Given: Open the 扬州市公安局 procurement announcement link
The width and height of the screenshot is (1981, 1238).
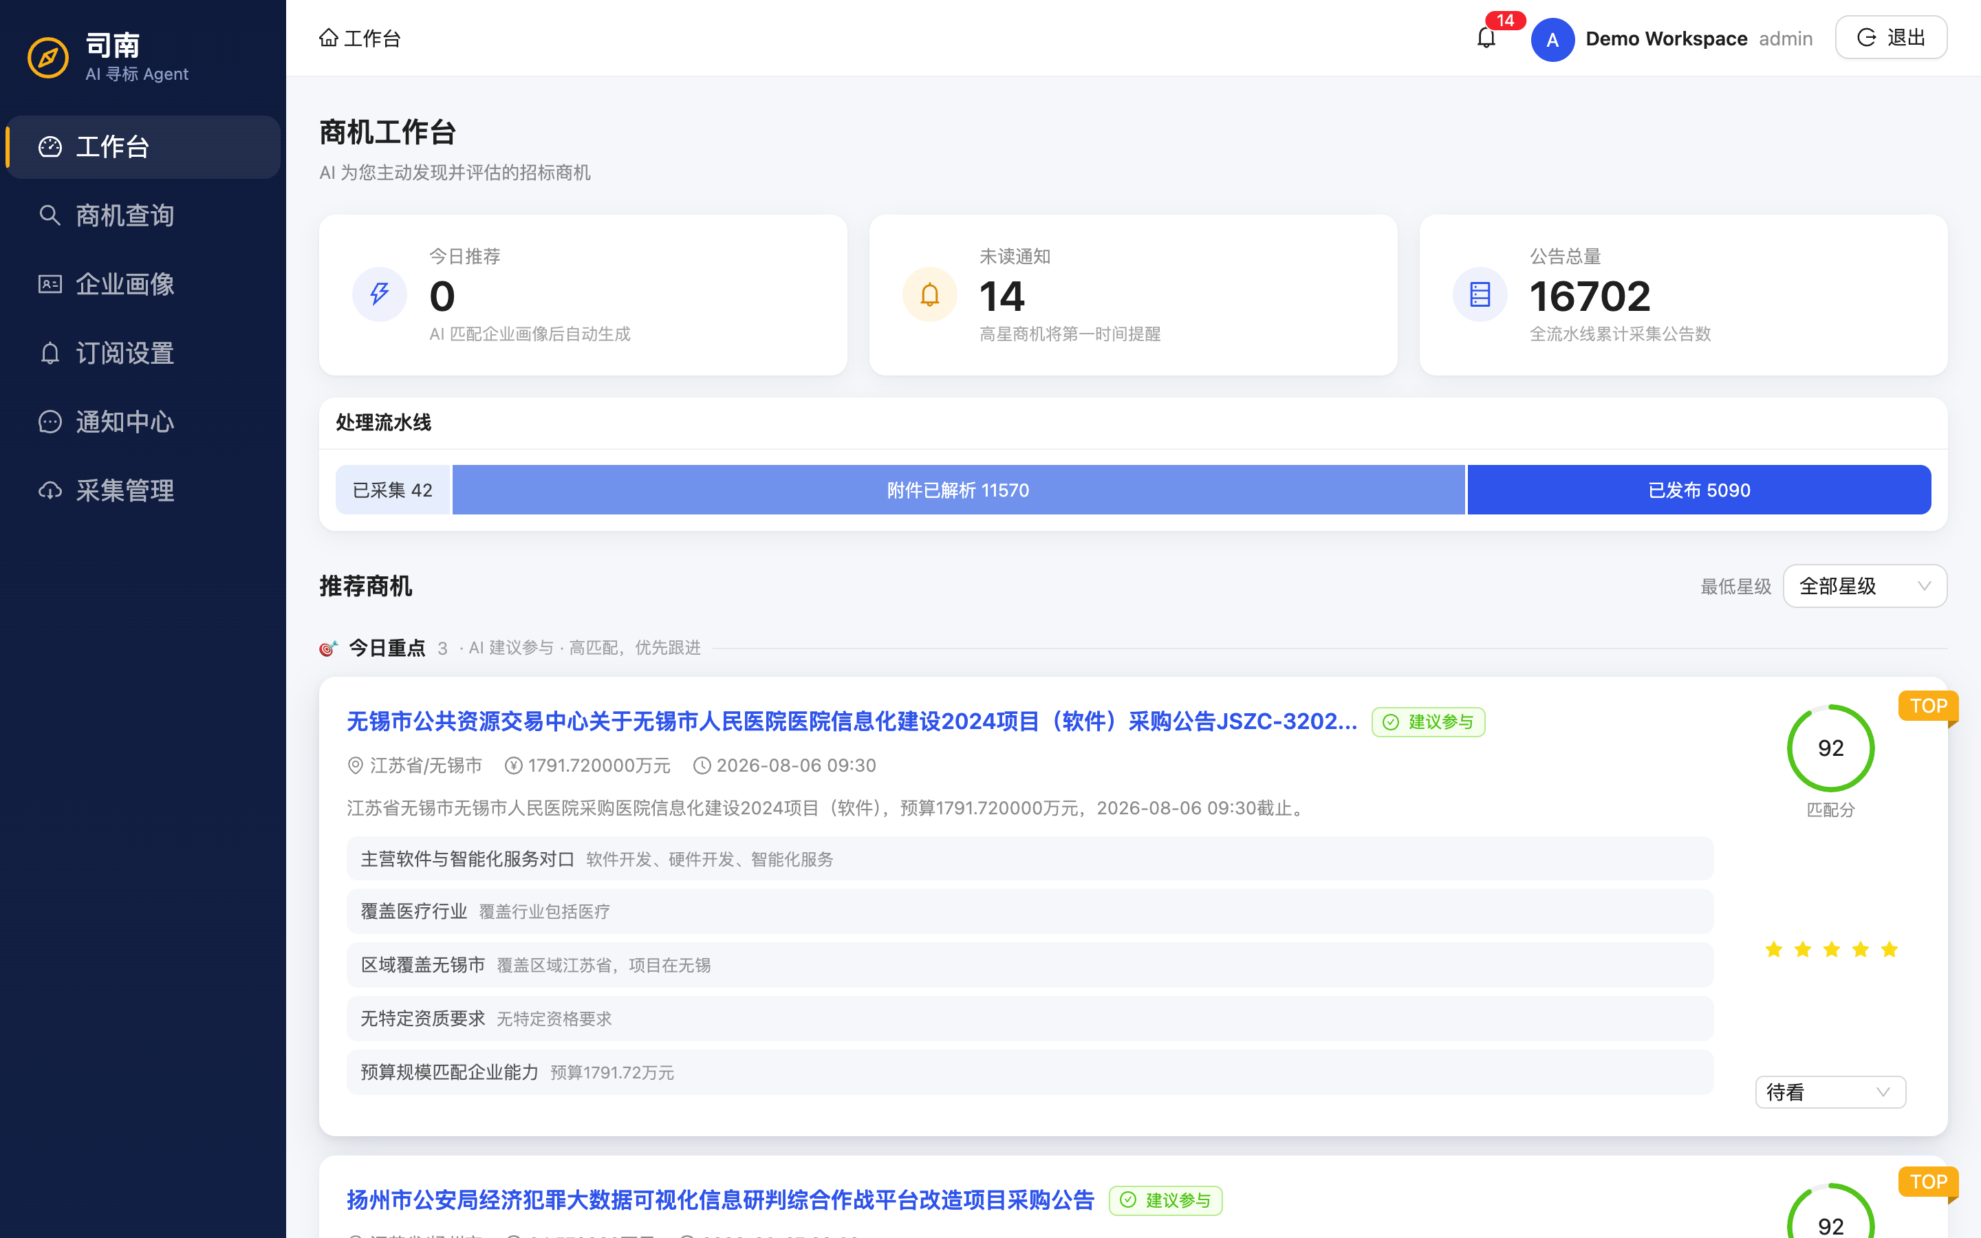Looking at the screenshot, I should point(720,1199).
